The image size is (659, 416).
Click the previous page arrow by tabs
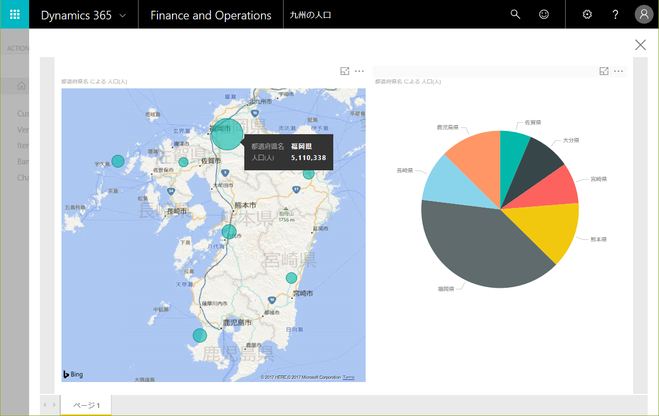tap(45, 405)
